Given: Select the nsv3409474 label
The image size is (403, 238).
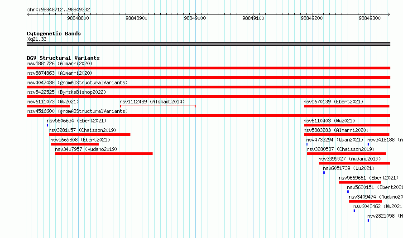Looking at the screenshot, I should click(x=376, y=197).
